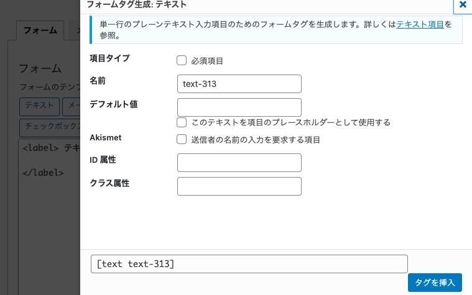Check the placeholder option under デフォルト値
Screen dimensions: 472x295
click(182, 122)
